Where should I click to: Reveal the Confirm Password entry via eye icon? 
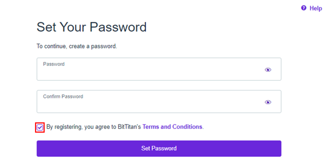(268, 102)
